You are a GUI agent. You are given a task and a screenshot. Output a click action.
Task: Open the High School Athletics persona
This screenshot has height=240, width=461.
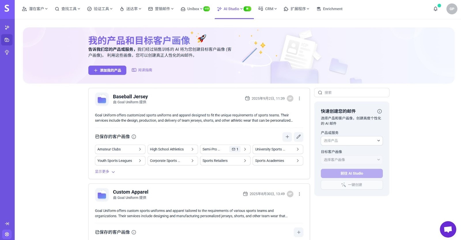pos(172,149)
